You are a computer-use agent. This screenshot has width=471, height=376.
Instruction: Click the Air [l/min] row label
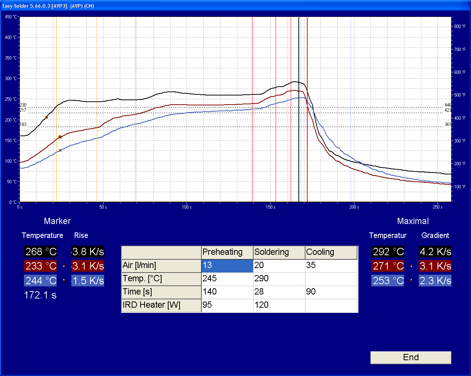click(162, 265)
